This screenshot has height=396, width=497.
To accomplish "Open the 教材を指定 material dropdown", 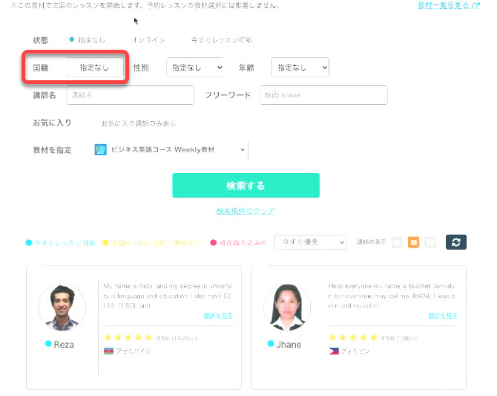I will click(169, 149).
